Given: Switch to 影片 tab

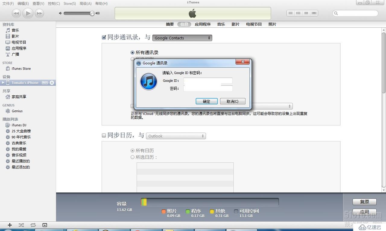Looking at the screenshot, I should coord(236,24).
